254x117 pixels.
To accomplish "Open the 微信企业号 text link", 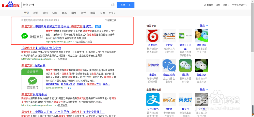I will click(169, 75).
